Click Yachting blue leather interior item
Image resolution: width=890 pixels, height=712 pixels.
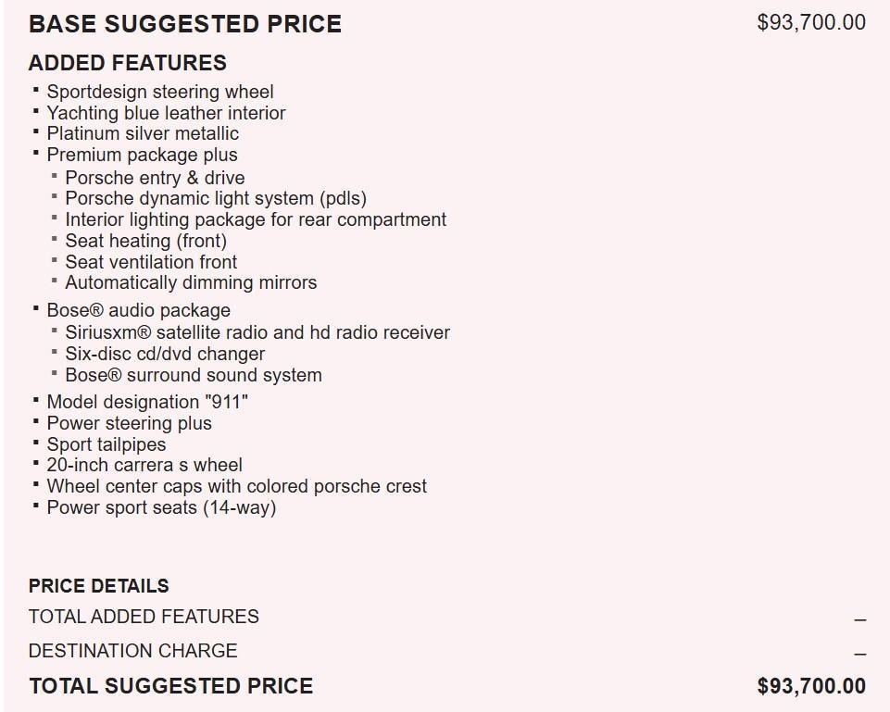(x=166, y=113)
